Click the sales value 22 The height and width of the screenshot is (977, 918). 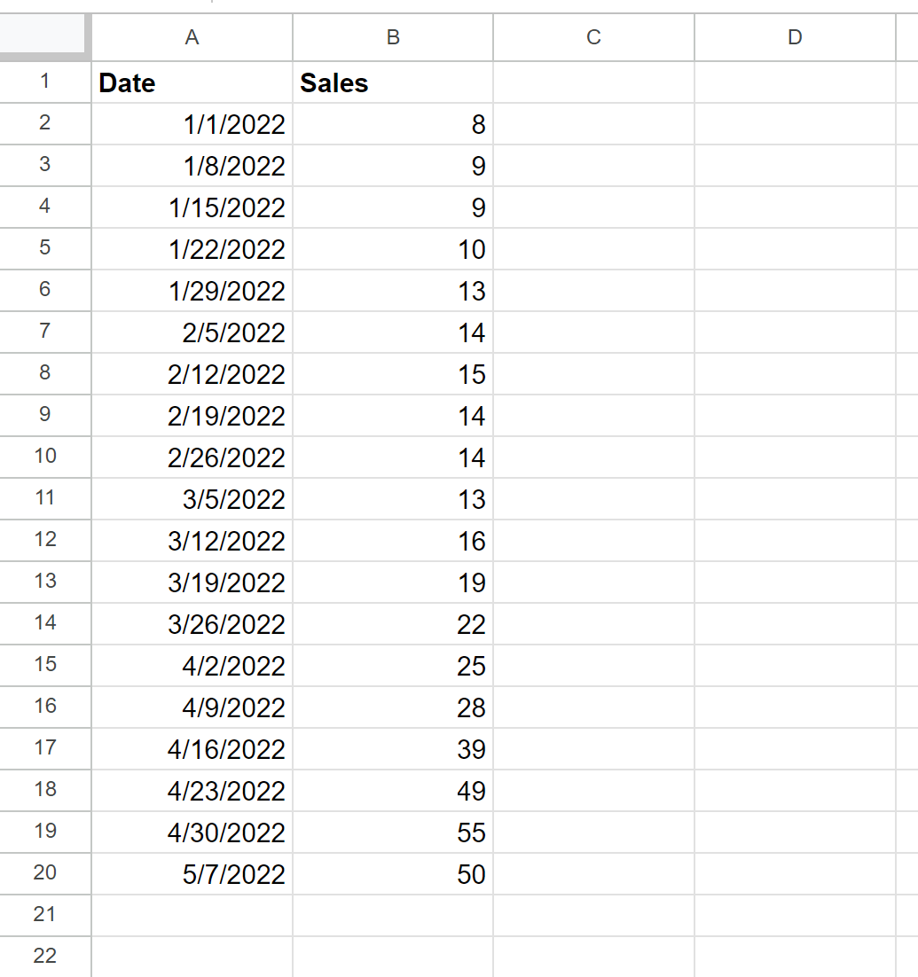[x=393, y=624]
